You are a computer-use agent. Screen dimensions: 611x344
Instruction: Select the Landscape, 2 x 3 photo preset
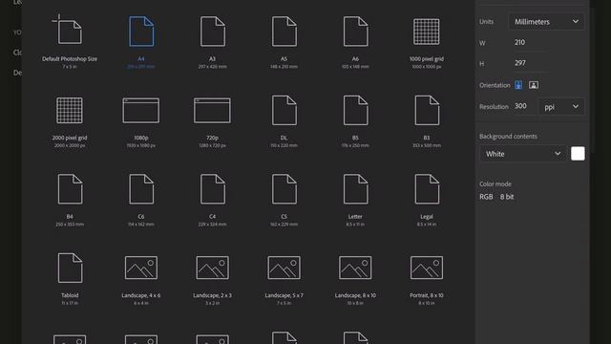212,280
